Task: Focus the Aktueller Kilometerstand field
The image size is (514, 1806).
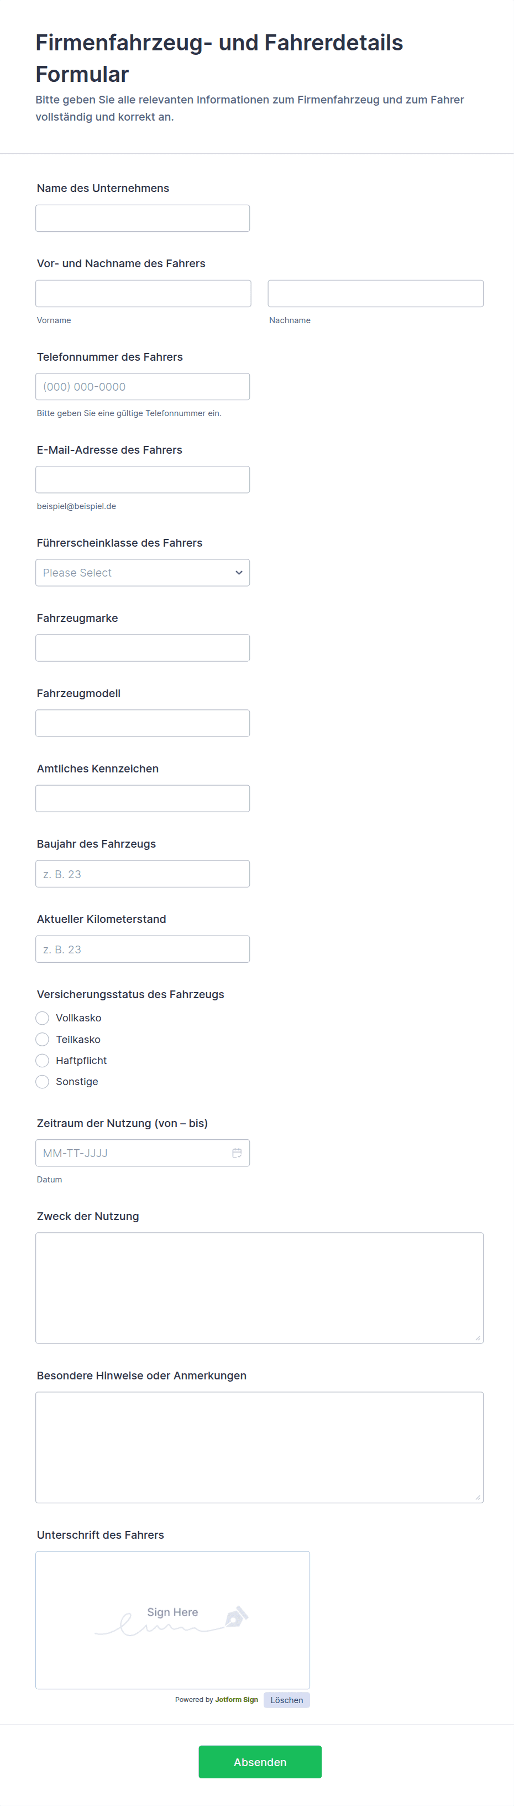Action: point(143,949)
